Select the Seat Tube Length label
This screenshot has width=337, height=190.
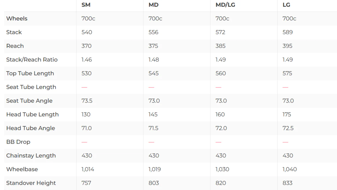(31, 87)
